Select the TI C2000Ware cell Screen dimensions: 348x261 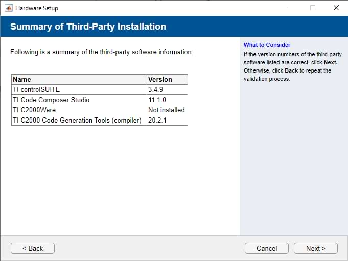(79, 110)
